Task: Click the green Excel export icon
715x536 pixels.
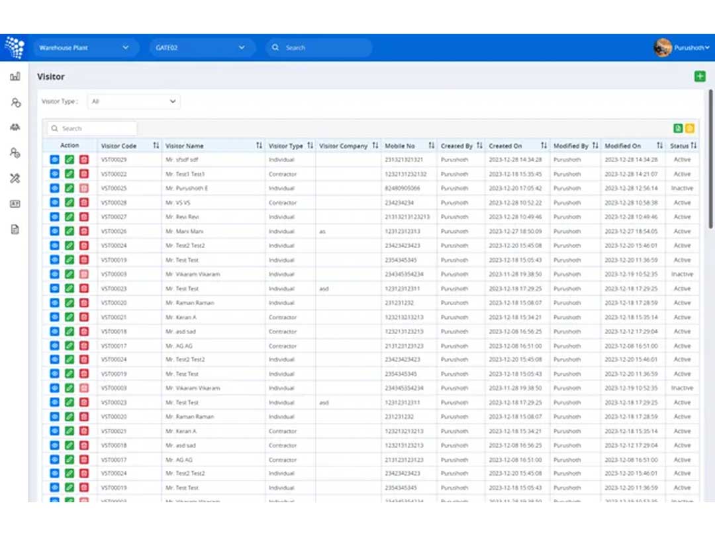Action: point(678,128)
